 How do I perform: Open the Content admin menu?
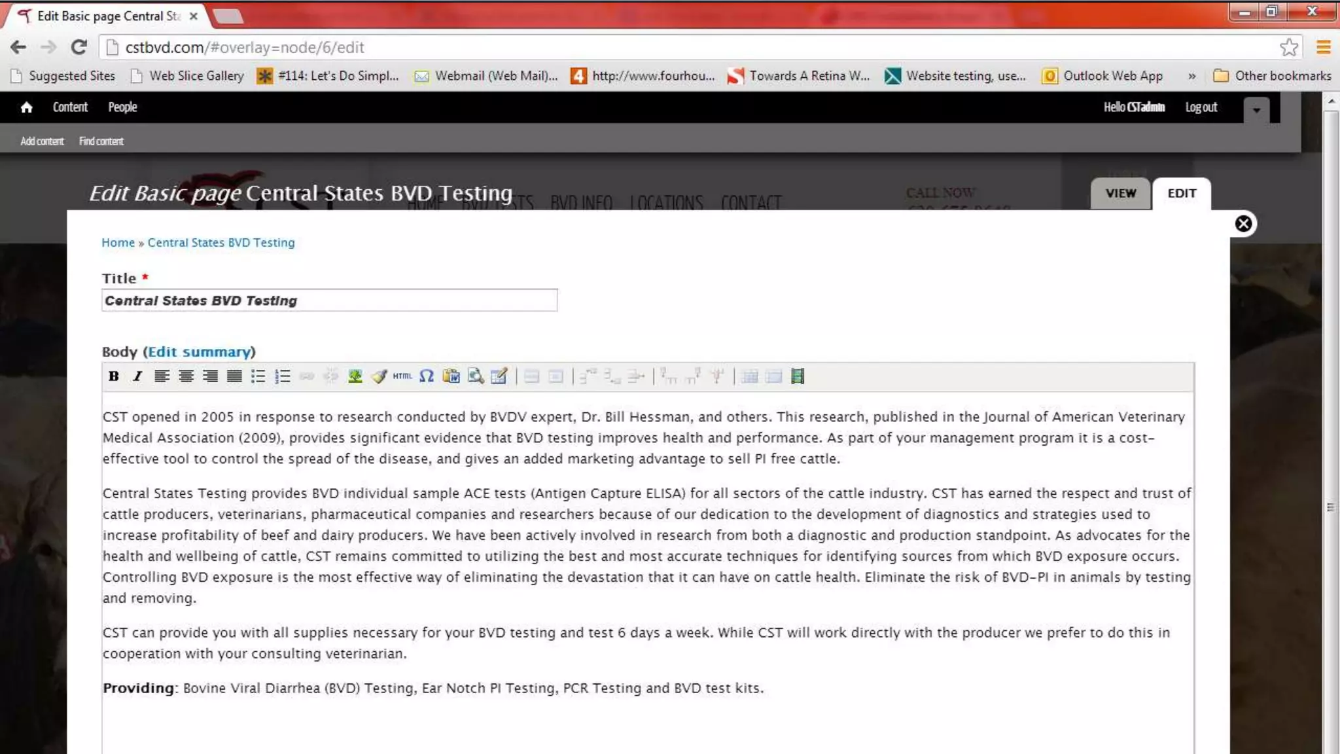(x=70, y=107)
